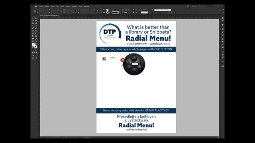Screen dimensions: 255x143
Task: Select the Rectangle tool
Action: tap(36, 31)
